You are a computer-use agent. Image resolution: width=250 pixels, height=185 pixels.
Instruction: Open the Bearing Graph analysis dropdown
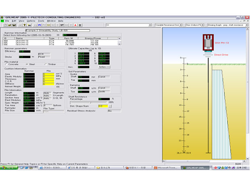click(247, 25)
